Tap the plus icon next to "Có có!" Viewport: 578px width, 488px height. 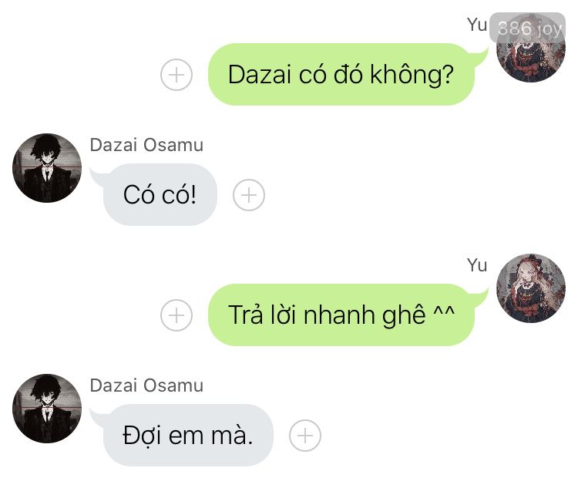click(x=249, y=195)
